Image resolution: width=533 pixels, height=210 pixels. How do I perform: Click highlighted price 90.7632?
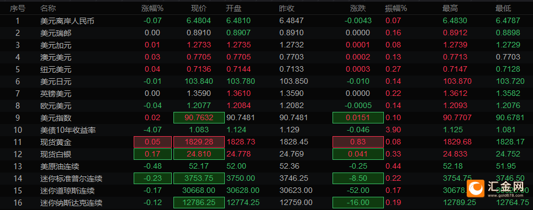tap(199, 118)
